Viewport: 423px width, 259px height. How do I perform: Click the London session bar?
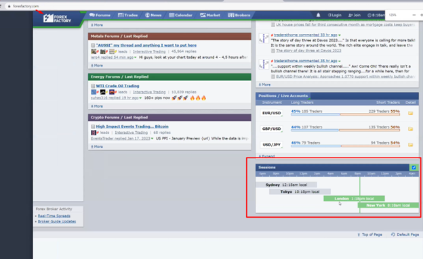point(354,198)
